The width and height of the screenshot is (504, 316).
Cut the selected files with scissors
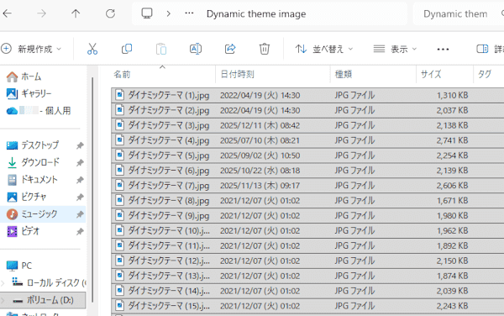coord(92,49)
